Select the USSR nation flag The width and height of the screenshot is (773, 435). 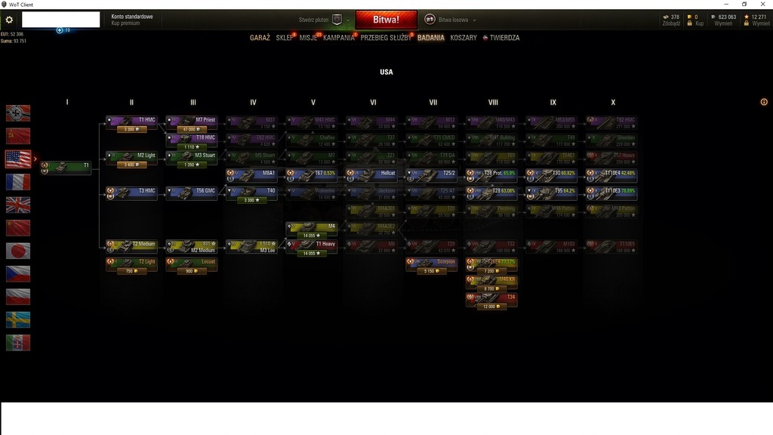coord(18,136)
